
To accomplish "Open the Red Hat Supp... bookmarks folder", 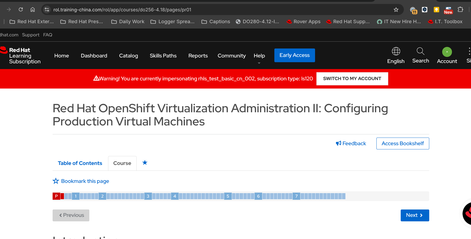I will pyautogui.click(x=348, y=22).
